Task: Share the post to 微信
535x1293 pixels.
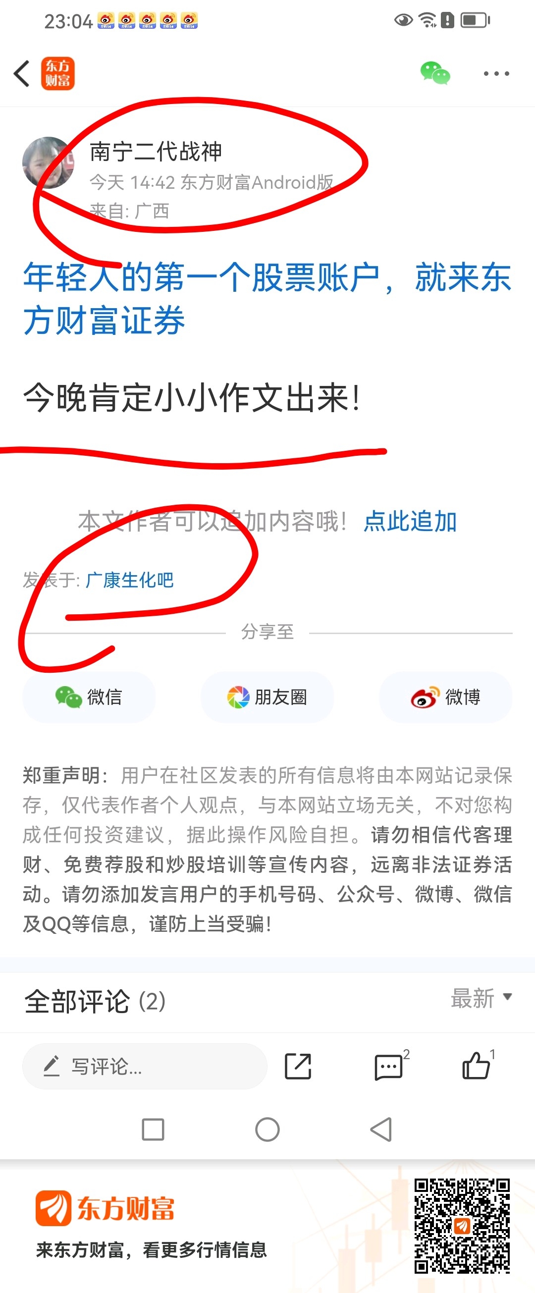Action: coord(89,697)
